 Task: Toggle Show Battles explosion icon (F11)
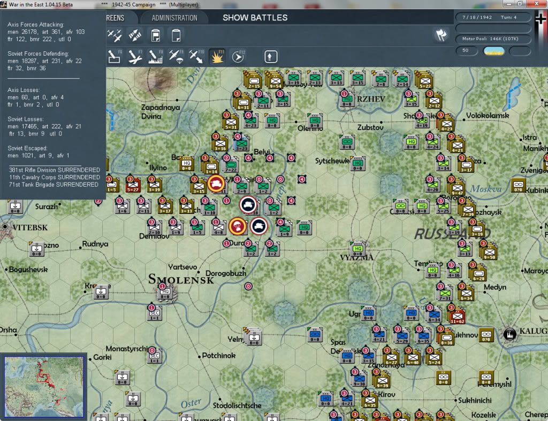pyautogui.click(x=217, y=56)
